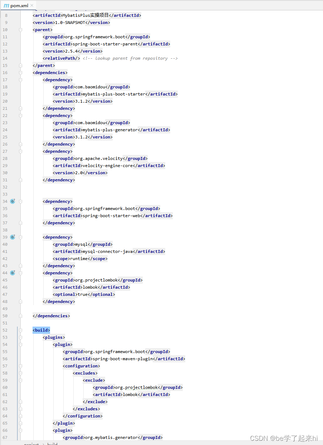Image resolution: width=323 pixels, height=445 pixels.
Task: Collapse the configuration block at line 57
Action: [x=21, y=366]
